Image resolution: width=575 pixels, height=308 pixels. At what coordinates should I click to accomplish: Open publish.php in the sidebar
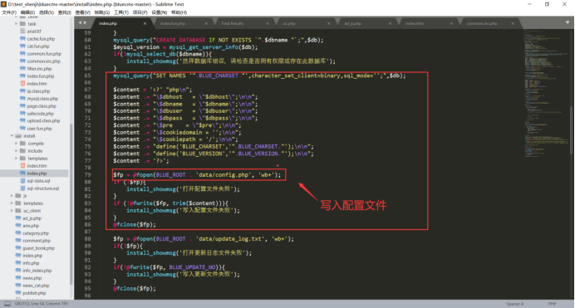(34, 293)
